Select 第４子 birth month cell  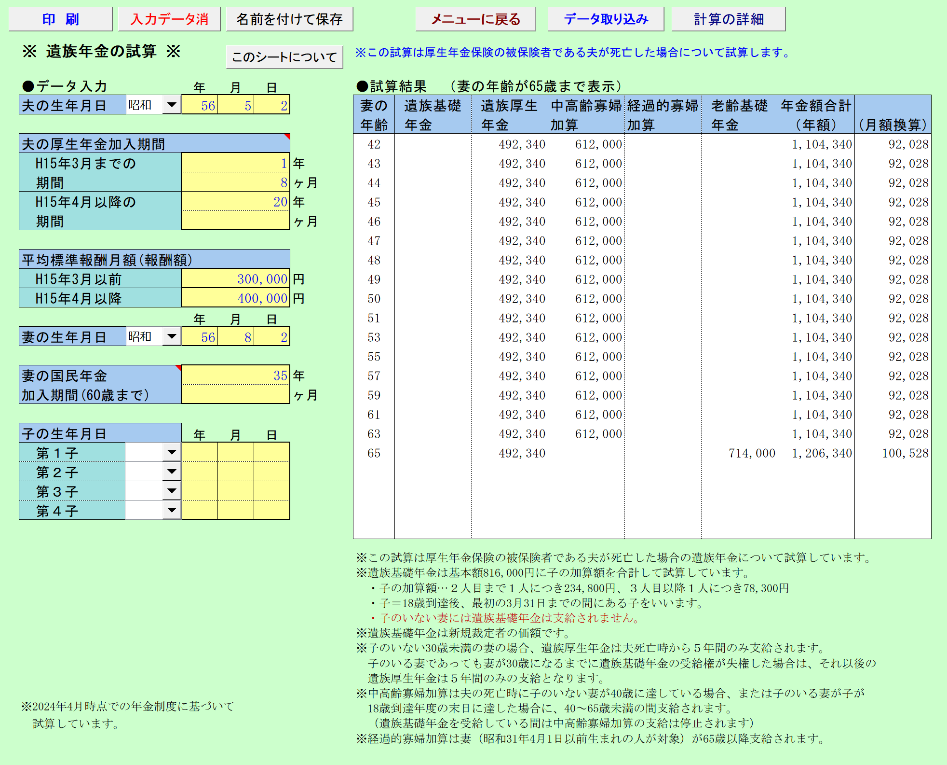pyautogui.click(x=236, y=510)
